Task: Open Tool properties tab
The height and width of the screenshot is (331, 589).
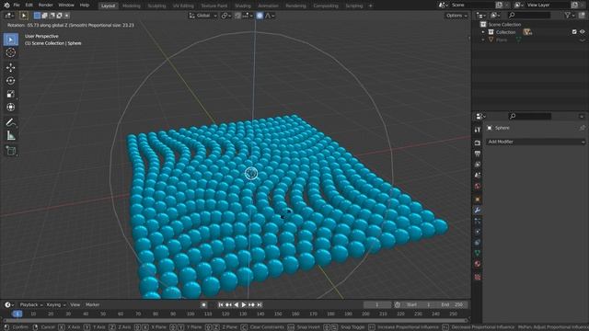Action: [478, 130]
